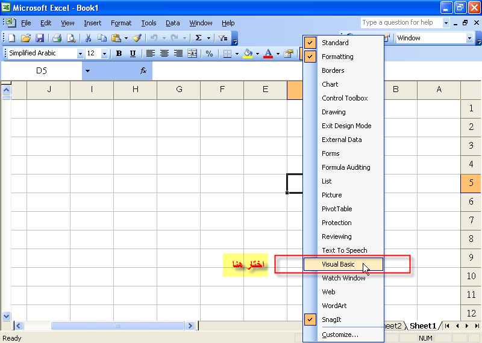Click the Print icon
This screenshot has height=343, width=482.
pyautogui.click(x=57, y=38)
